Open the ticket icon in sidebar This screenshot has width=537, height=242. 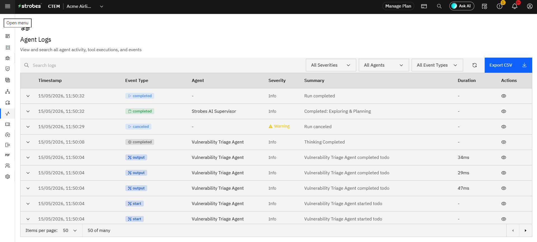click(x=8, y=124)
